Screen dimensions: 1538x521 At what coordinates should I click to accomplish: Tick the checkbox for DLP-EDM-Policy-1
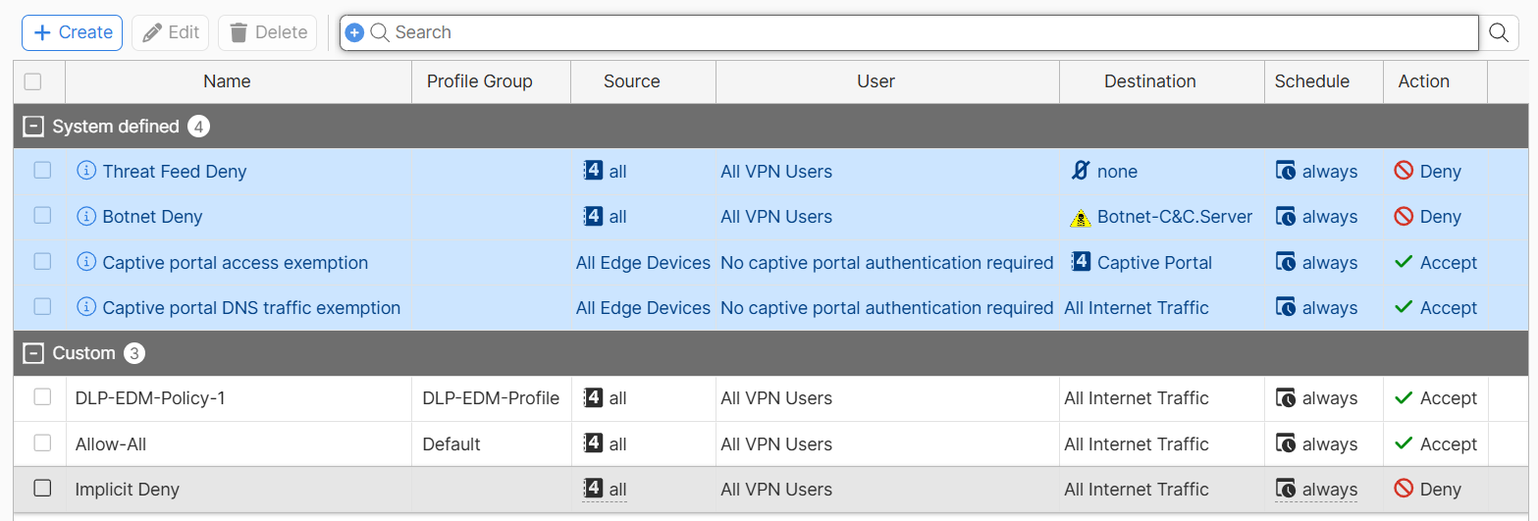42,397
